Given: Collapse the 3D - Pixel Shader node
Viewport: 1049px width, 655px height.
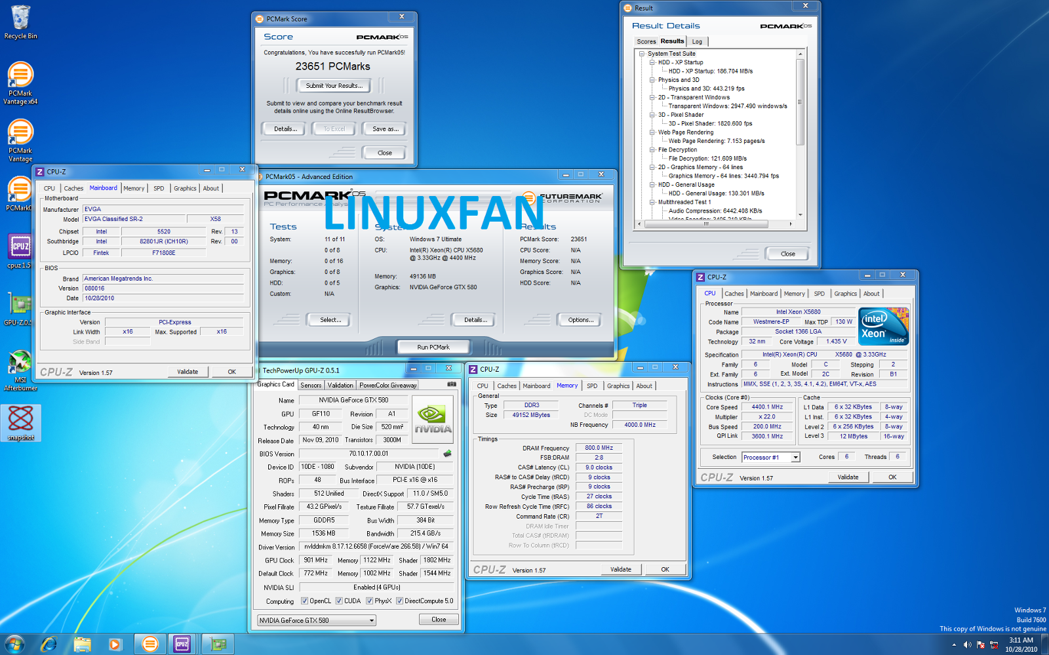Looking at the screenshot, I should [652, 115].
